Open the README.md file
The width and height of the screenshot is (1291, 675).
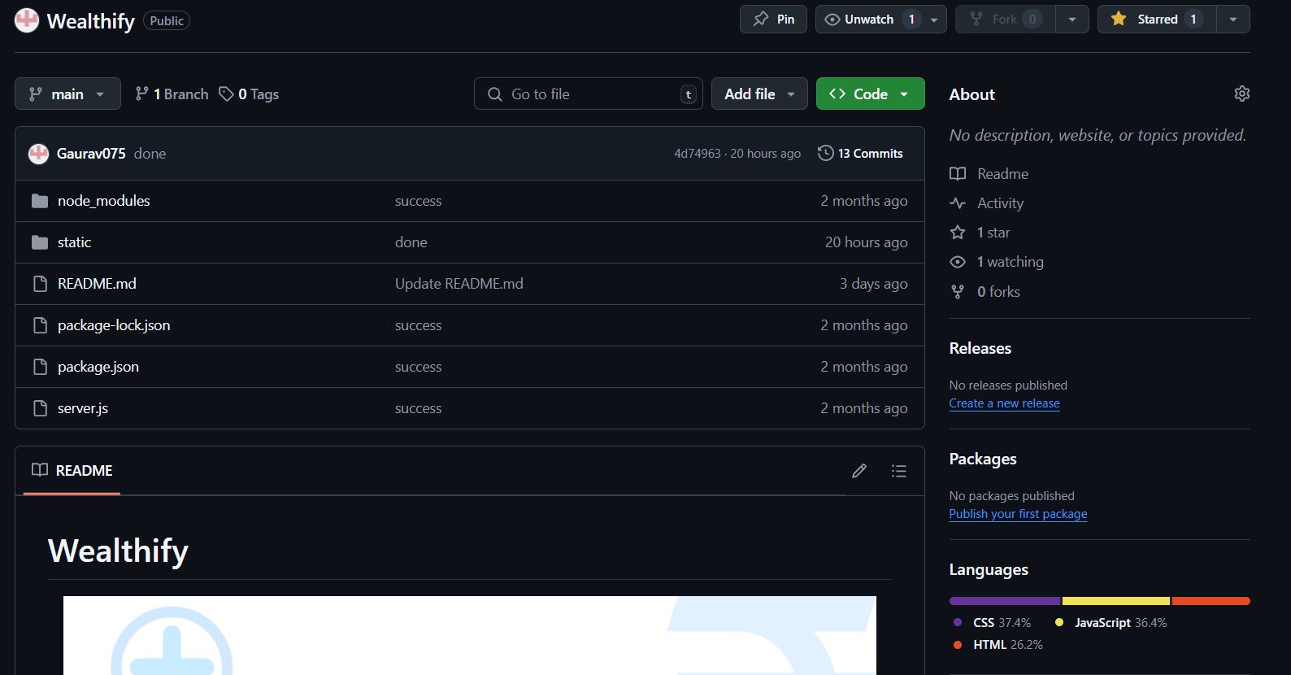point(97,284)
